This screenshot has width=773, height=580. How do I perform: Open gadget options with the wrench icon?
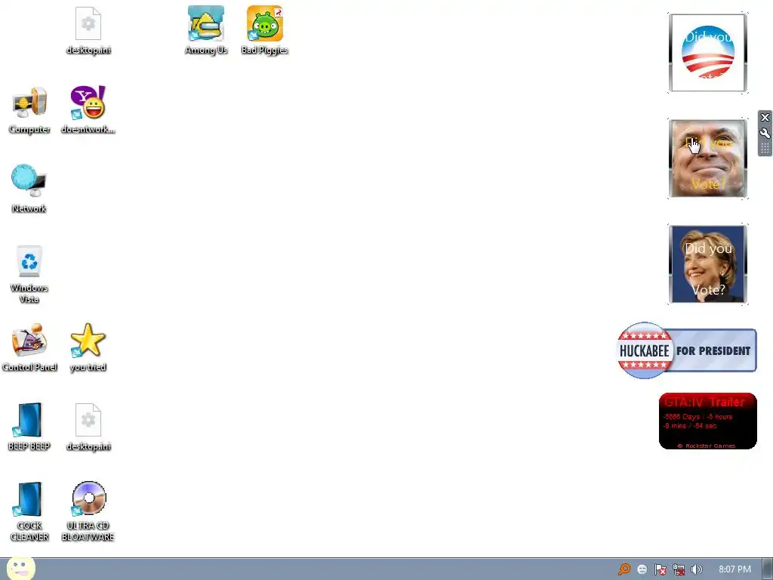[765, 133]
